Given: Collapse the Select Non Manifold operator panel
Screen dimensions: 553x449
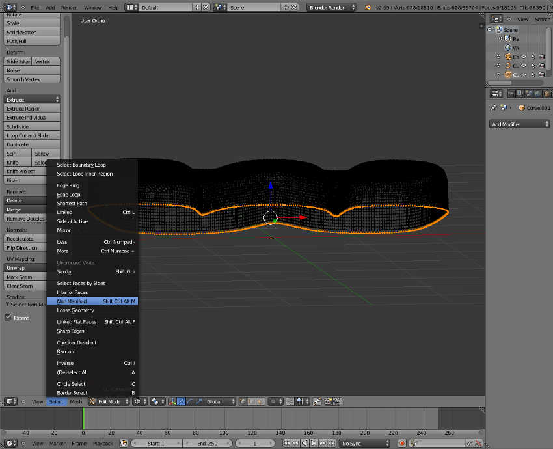Looking at the screenshot, I should coord(7,304).
